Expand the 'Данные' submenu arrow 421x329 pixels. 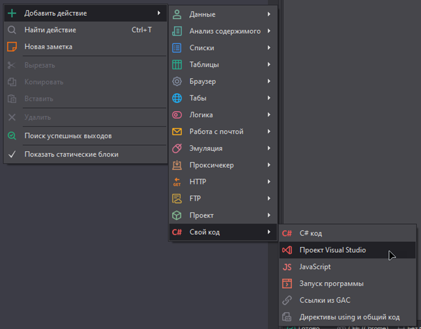pos(269,15)
